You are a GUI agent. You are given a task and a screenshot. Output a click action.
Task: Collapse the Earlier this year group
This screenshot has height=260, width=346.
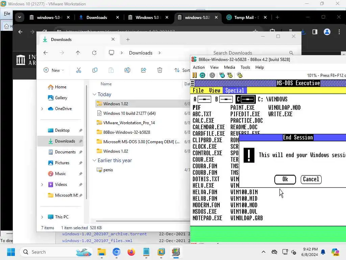pyautogui.click(x=95, y=160)
